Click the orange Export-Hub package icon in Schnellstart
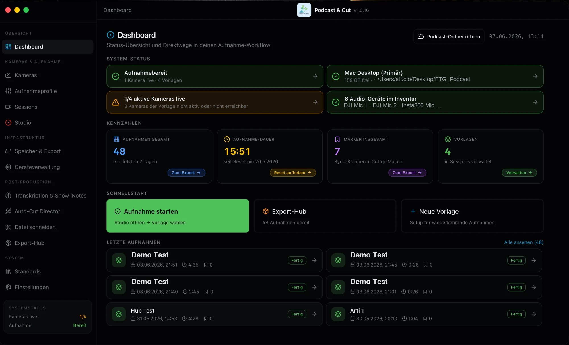The width and height of the screenshot is (569, 345). coord(266,211)
